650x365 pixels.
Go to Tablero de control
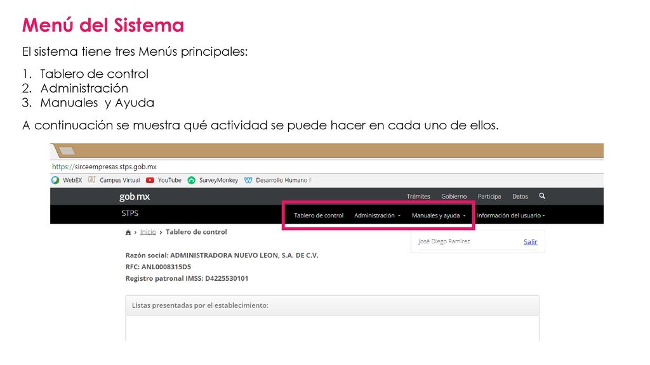[319, 215]
